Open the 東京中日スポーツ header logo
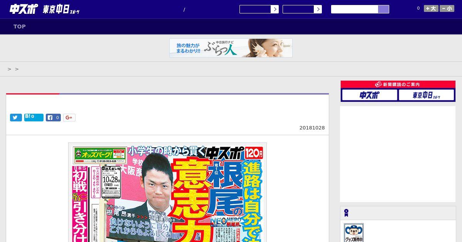Screen dimensions: 462x242 click(61, 10)
